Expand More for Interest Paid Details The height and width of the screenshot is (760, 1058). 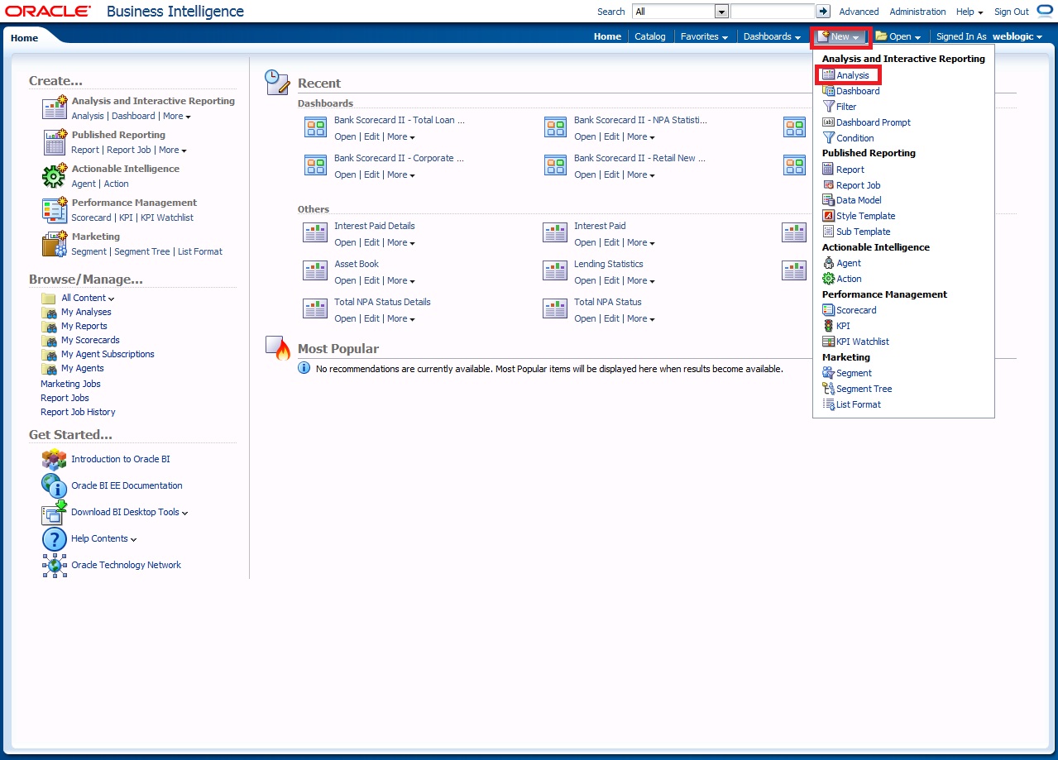[x=401, y=243]
